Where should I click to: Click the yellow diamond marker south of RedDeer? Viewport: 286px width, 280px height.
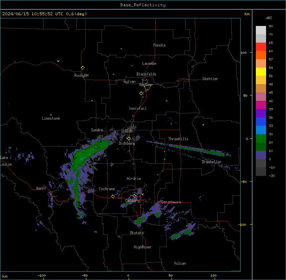[x=141, y=93]
